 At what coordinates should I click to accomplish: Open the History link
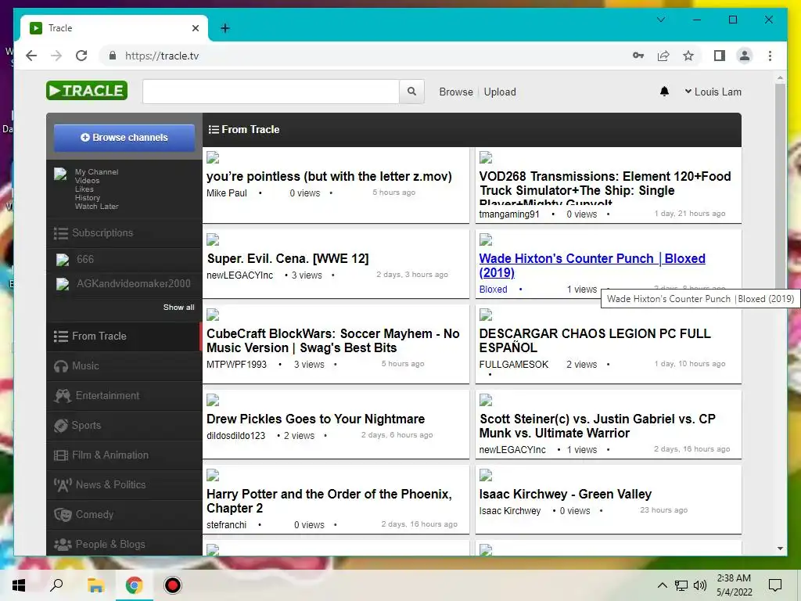(88, 198)
